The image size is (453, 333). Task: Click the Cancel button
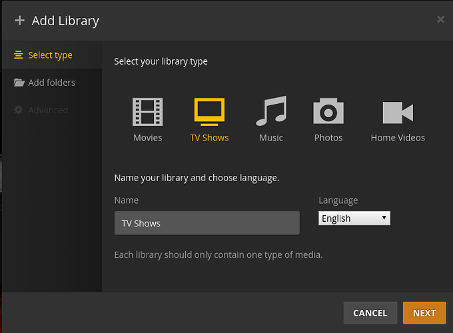click(x=370, y=313)
